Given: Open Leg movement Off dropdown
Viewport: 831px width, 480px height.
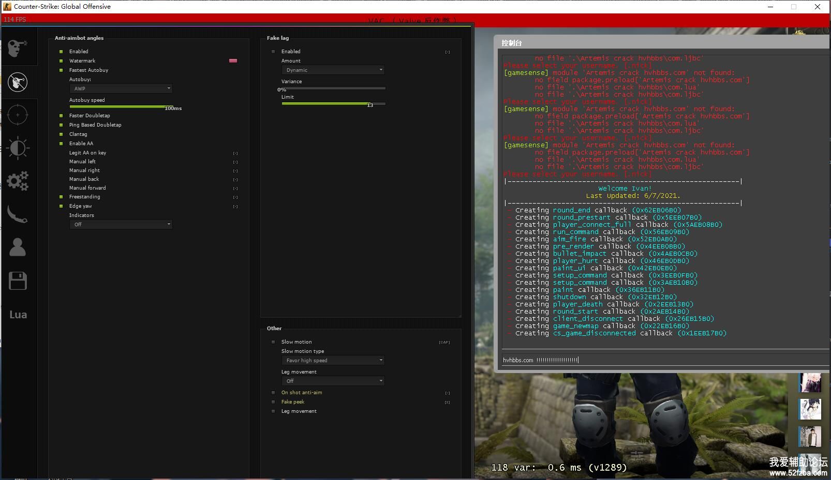Looking at the screenshot, I should 333,381.
